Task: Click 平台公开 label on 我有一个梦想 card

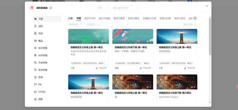Action: coord(147,68)
